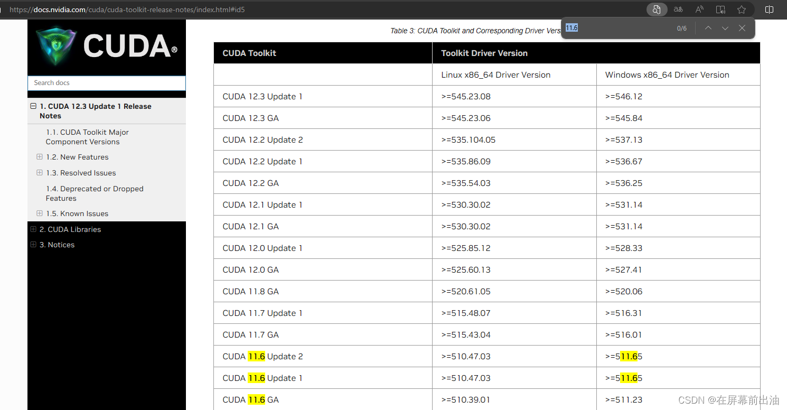The width and height of the screenshot is (787, 410).
Task: Expand the Known Issues section
Action: (x=40, y=213)
